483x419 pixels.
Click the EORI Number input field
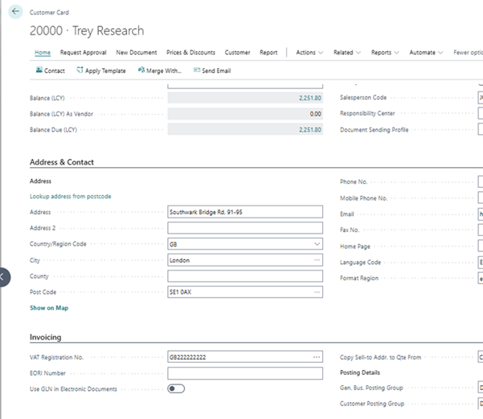[244, 372]
